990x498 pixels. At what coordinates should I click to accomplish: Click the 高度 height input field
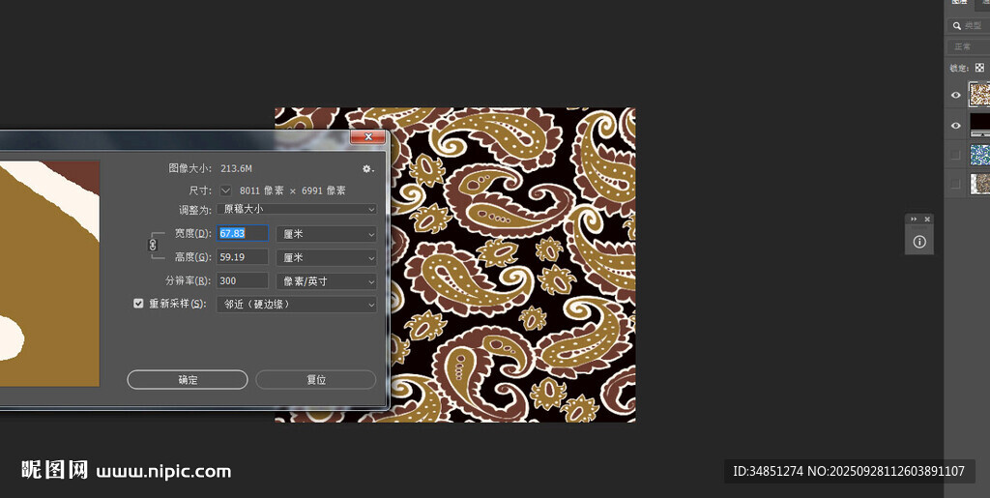click(x=242, y=257)
